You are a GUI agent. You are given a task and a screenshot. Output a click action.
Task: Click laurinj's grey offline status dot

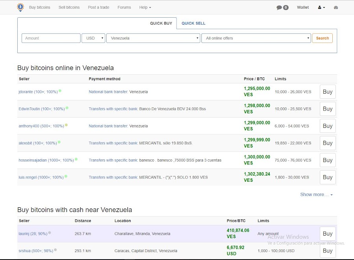tap(50, 233)
